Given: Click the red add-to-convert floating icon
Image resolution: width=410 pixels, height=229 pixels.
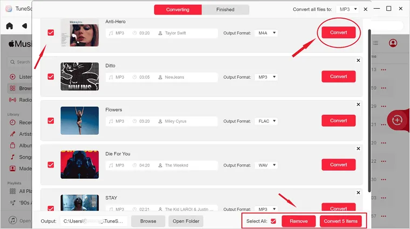Looking at the screenshot, I should [x=397, y=120].
